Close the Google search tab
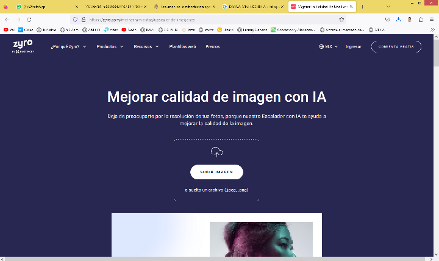The width and height of the screenshot is (439, 261). [x=282, y=7]
